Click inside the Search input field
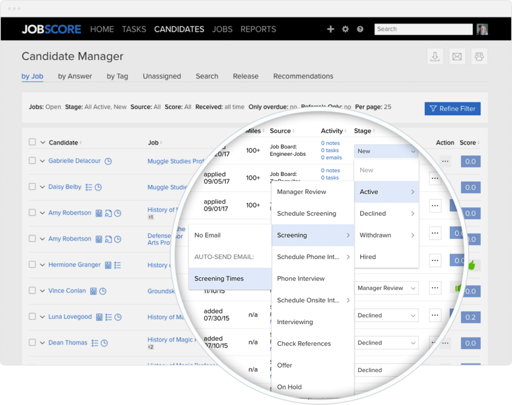The image size is (512, 405). tap(422, 29)
